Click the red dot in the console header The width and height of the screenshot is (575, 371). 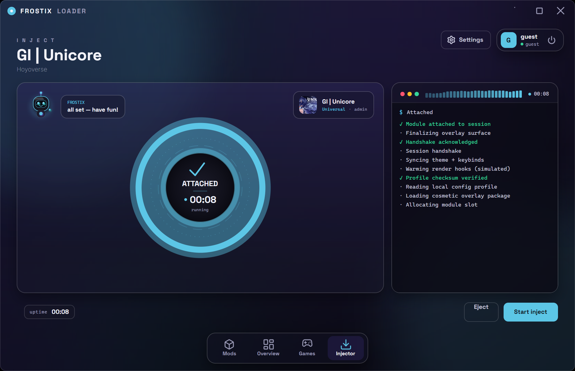(x=402, y=94)
